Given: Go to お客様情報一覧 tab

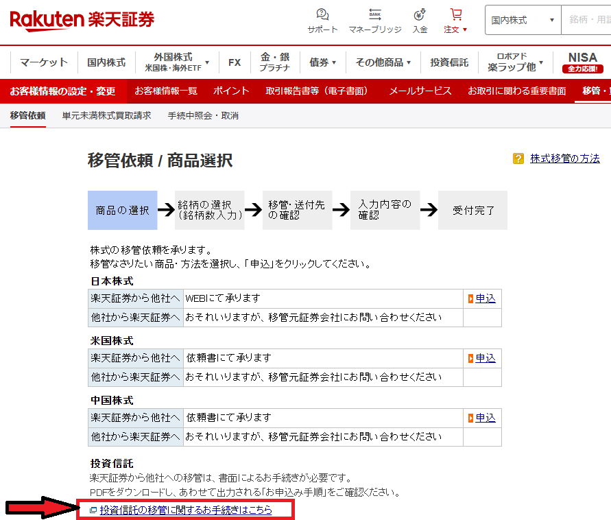Looking at the screenshot, I should 166,91.
